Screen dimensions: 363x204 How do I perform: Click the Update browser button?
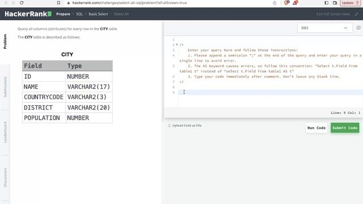point(350,3)
